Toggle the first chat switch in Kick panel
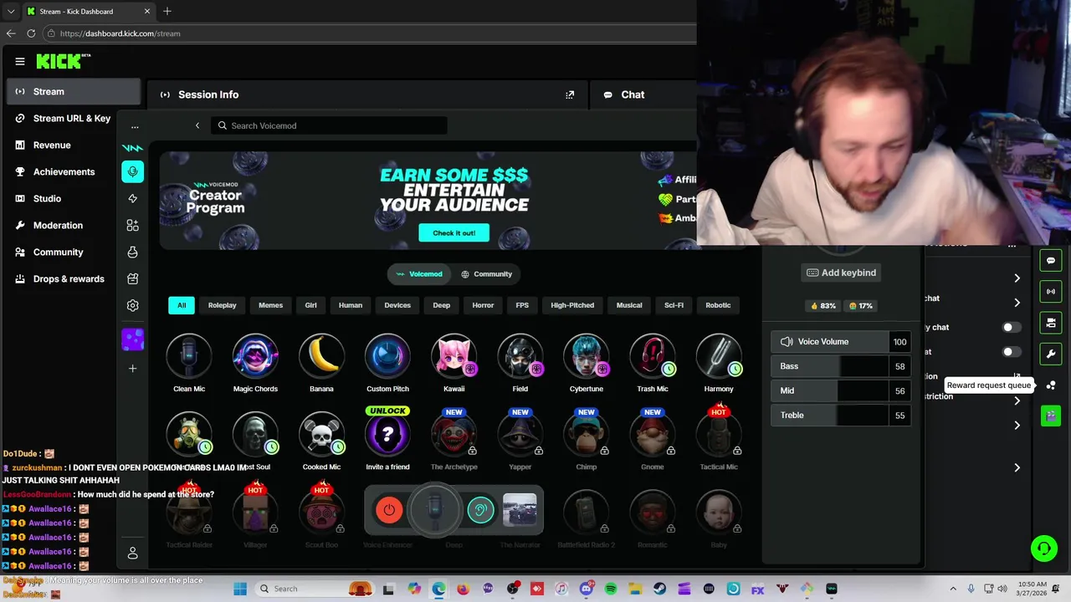 pos(1011,327)
